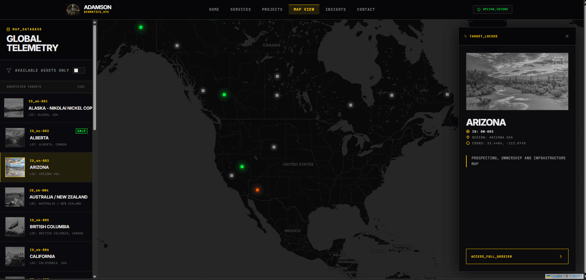The height and width of the screenshot is (280, 586).
Task: Click "LOC: BRITISH COLUMBIA, CANADA" text
Action: pyautogui.click(x=56, y=233)
